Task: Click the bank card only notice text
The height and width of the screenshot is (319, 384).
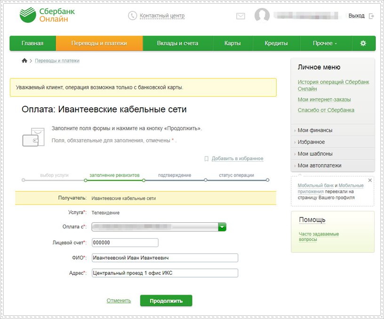Action: pos(99,87)
